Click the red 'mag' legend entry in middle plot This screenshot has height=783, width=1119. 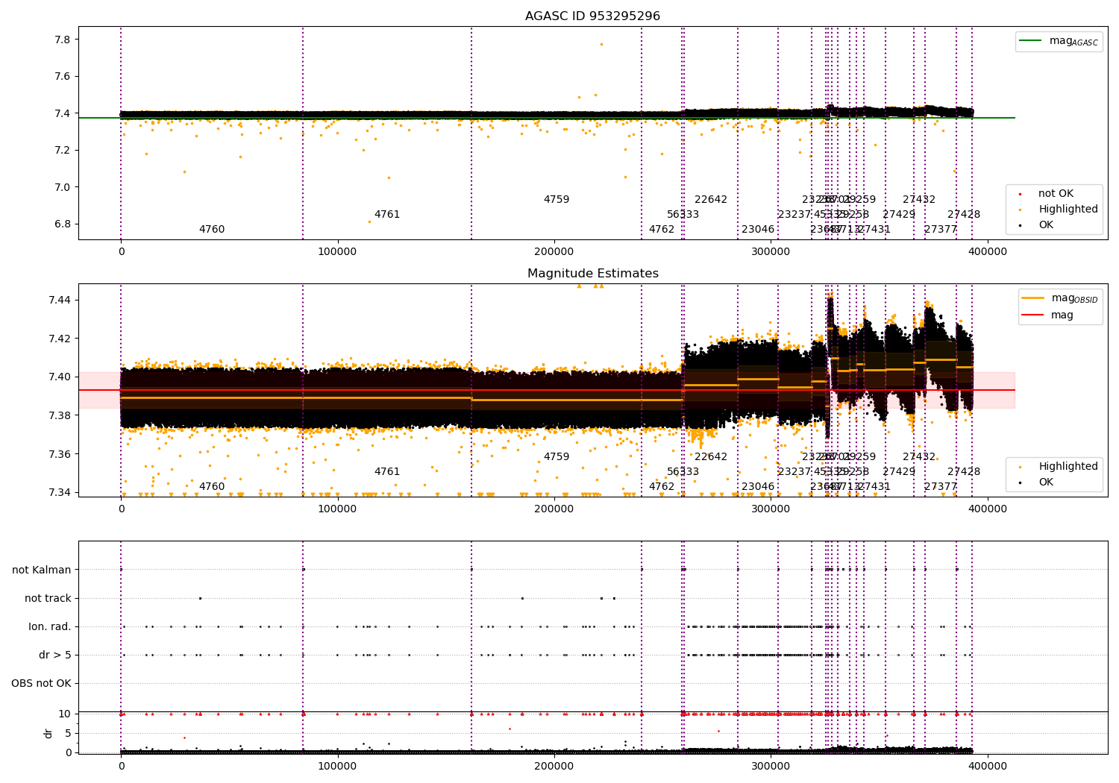pos(1048,315)
